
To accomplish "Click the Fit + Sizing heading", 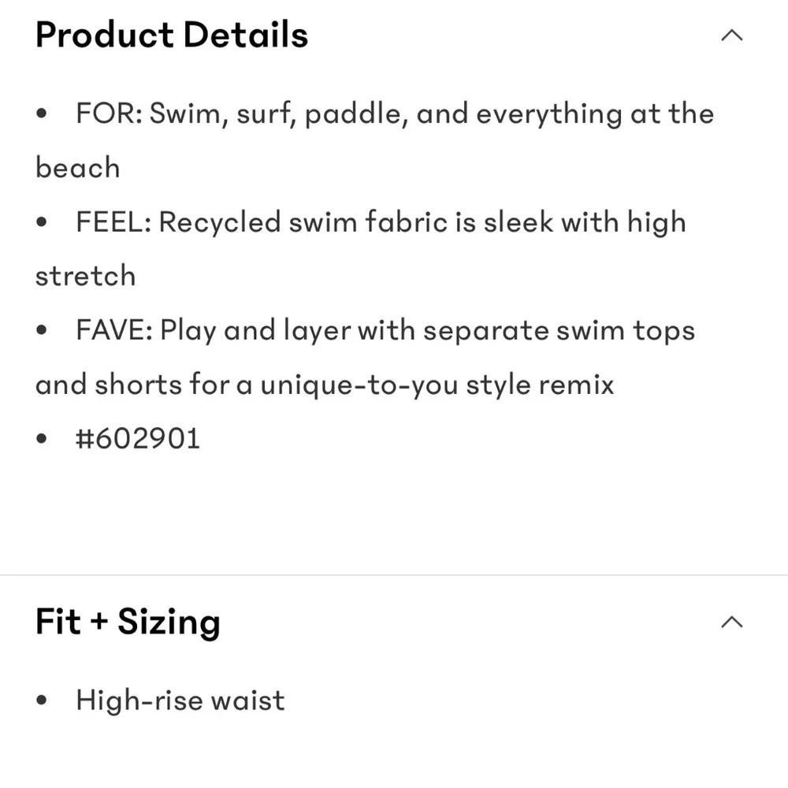I will [x=128, y=623].
